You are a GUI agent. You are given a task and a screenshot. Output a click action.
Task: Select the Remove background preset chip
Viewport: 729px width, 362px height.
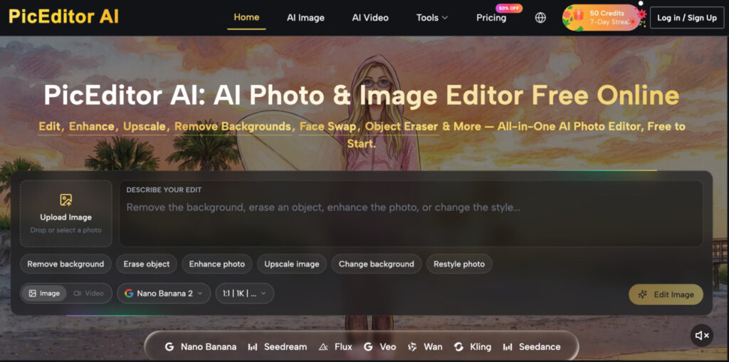tap(65, 264)
